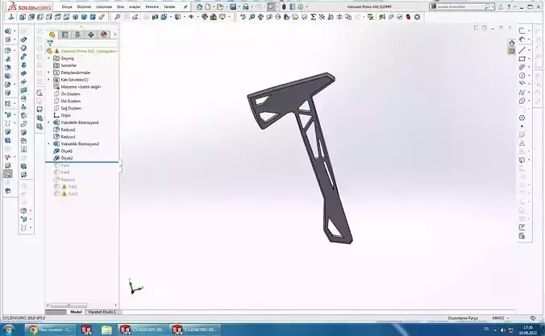This screenshot has width=545, height=336.
Task: Print using the printer icon
Action: (246, 6)
